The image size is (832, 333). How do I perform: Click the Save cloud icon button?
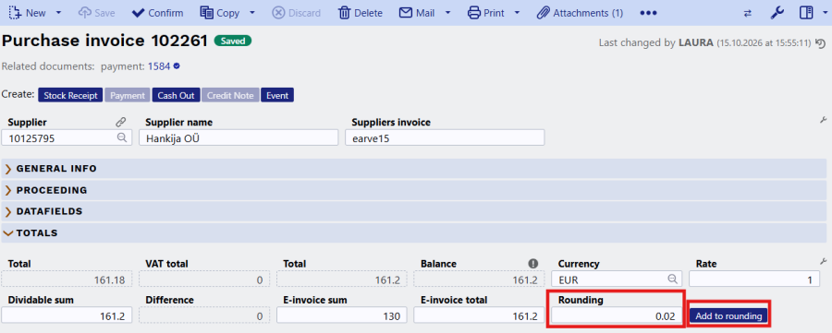pyautogui.click(x=96, y=13)
